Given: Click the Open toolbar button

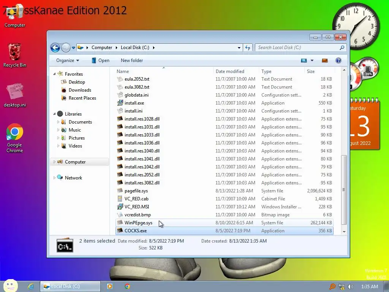Looking at the screenshot, I should (100, 60).
